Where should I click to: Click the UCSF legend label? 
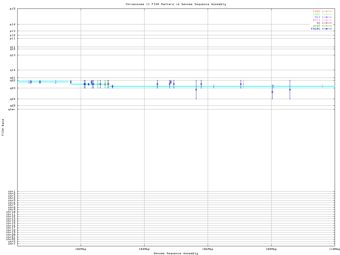pyautogui.click(x=316, y=26)
